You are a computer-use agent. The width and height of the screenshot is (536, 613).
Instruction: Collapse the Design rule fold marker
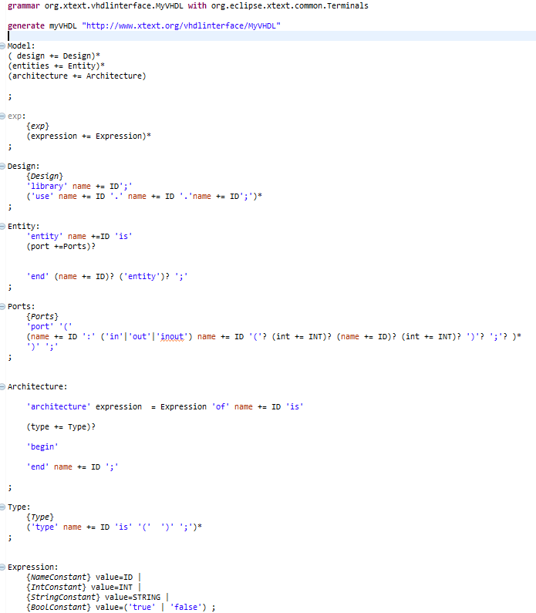[x=2, y=166]
